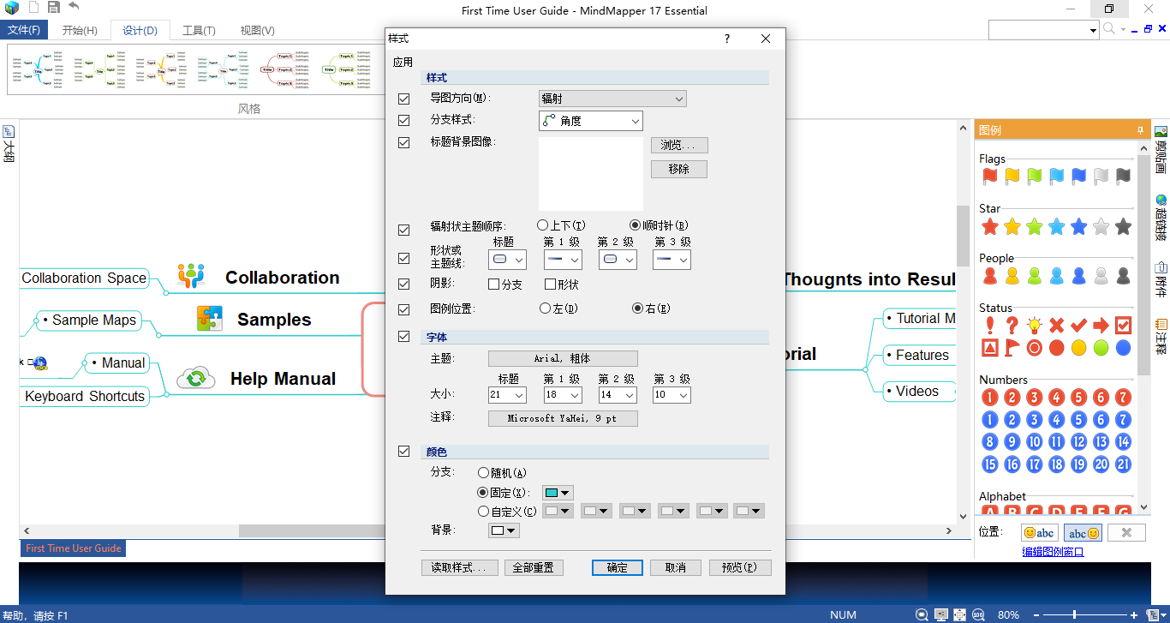This screenshot has width=1170, height=623.
Task: Select the red flag in the Legend panel
Action: coord(989,177)
